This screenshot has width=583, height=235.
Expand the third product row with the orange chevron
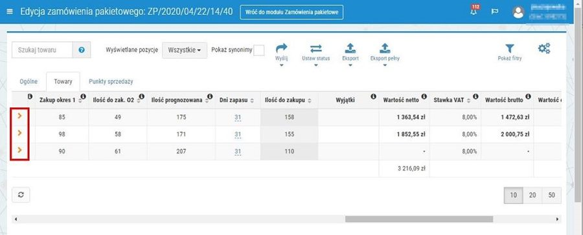pos(19,150)
